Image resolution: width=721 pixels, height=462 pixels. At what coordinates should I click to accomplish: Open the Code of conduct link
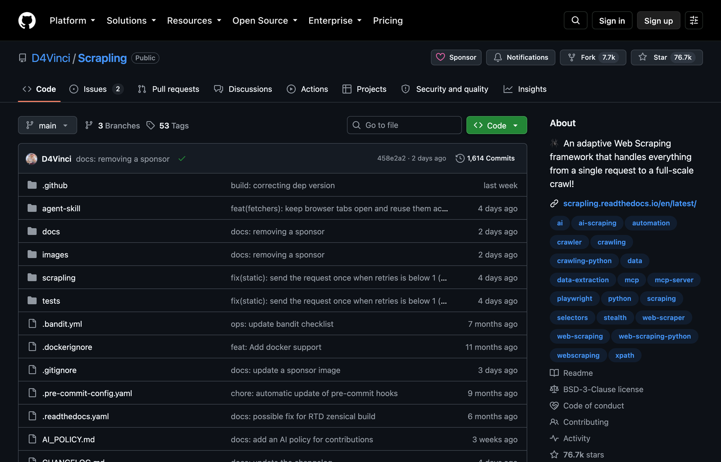[587, 406]
